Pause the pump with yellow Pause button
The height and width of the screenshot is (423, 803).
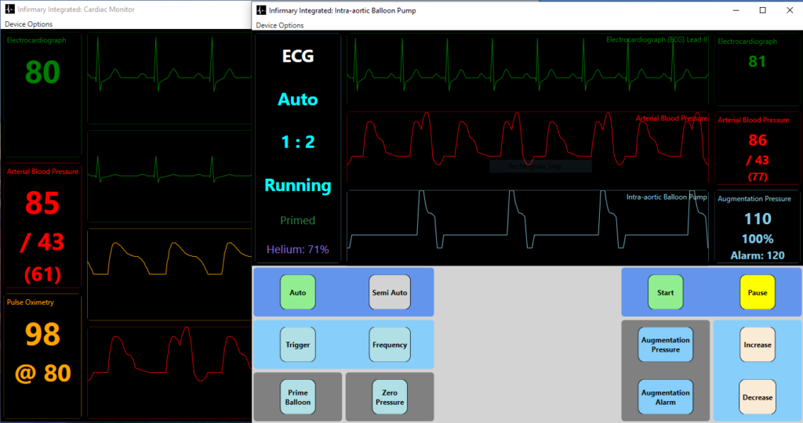point(758,292)
